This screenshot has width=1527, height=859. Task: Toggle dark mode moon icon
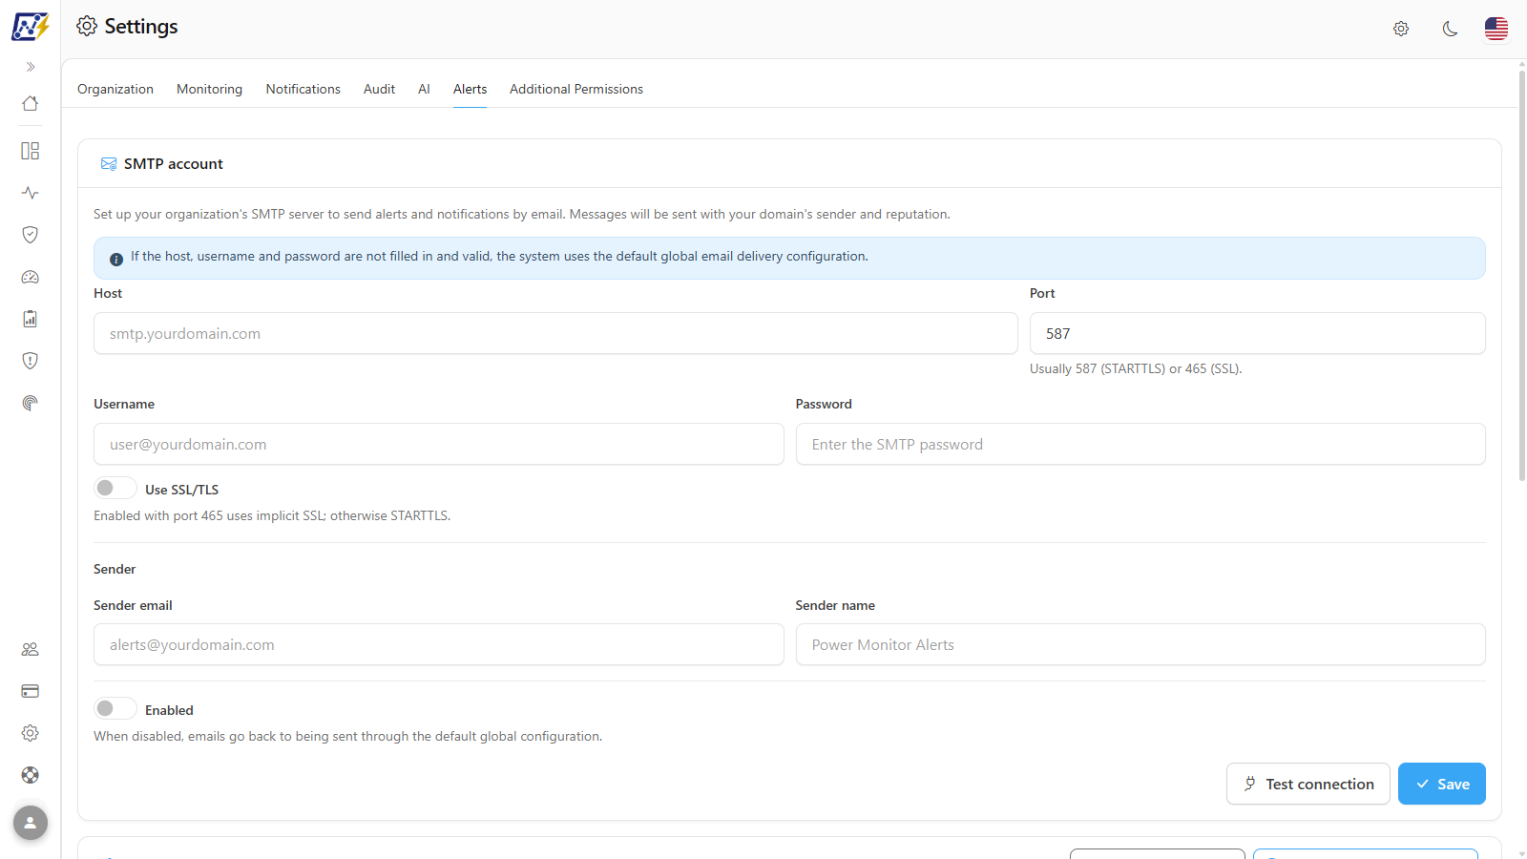1450,29
